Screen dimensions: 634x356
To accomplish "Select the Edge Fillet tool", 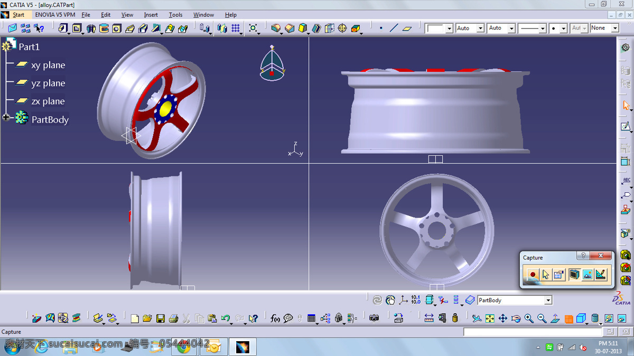I will 275,28.
